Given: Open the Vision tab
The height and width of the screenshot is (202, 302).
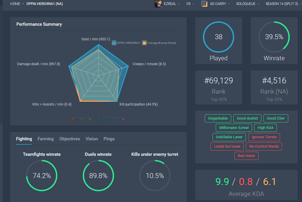Looking at the screenshot, I should tap(92, 139).
